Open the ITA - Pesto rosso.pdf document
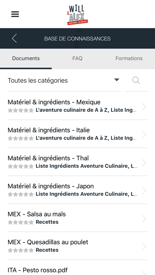155x275 pixels. point(77,267)
